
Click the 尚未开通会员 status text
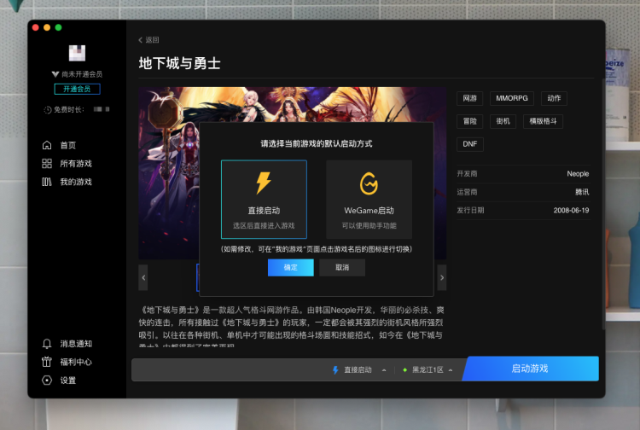[x=82, y=74]
